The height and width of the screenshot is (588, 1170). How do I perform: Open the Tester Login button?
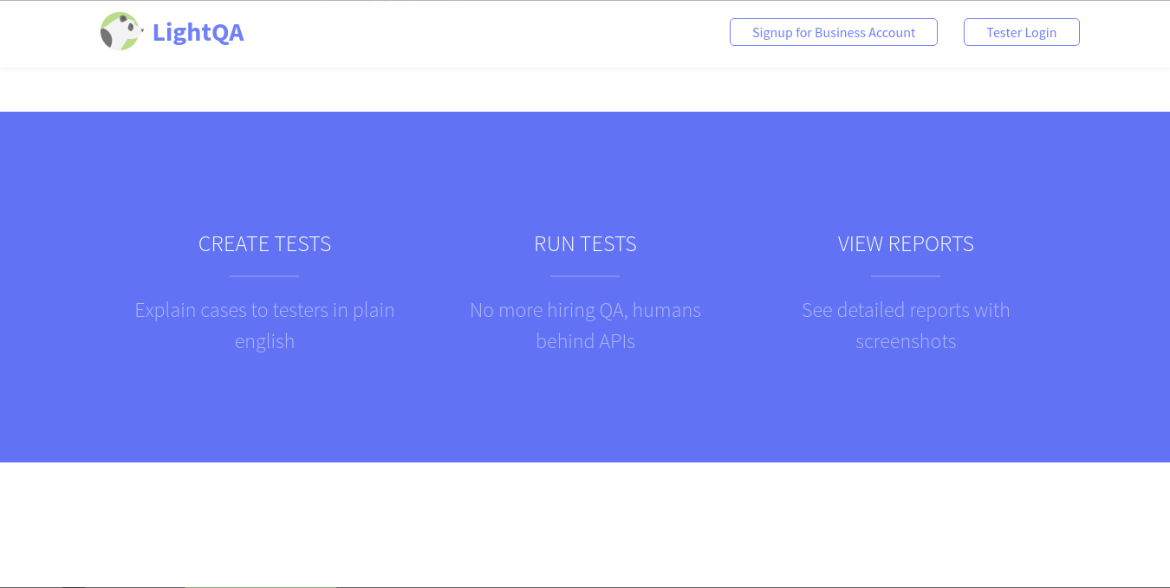(x=1022, y=32)
